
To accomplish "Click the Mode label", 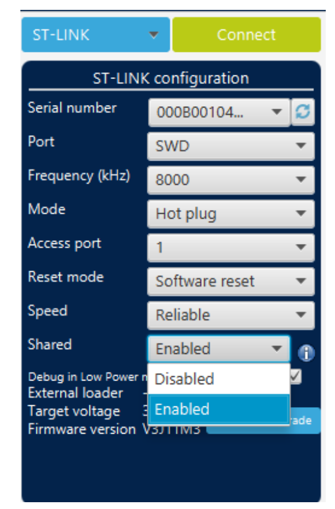I will [x=47, y=209].
